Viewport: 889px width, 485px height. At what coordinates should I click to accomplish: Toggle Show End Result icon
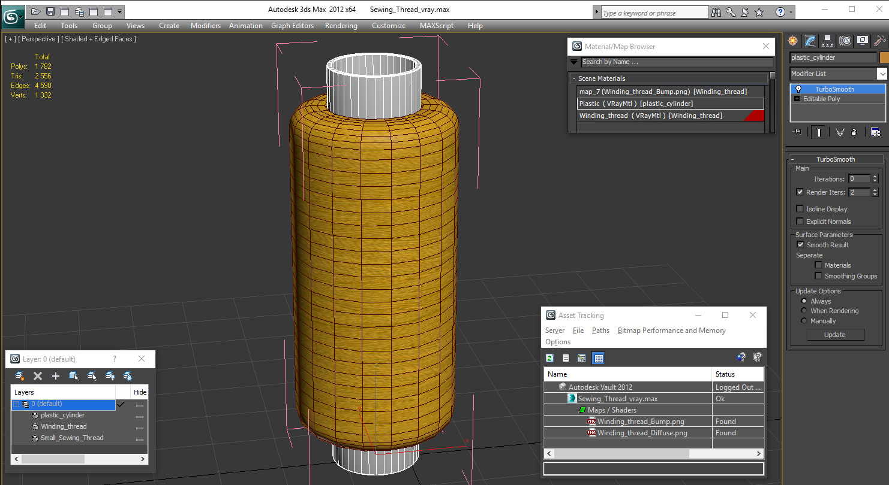click(x=818, y=132)
